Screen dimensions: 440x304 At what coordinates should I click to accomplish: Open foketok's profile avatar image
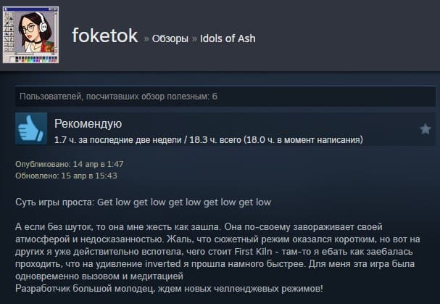tap(31, 35)
